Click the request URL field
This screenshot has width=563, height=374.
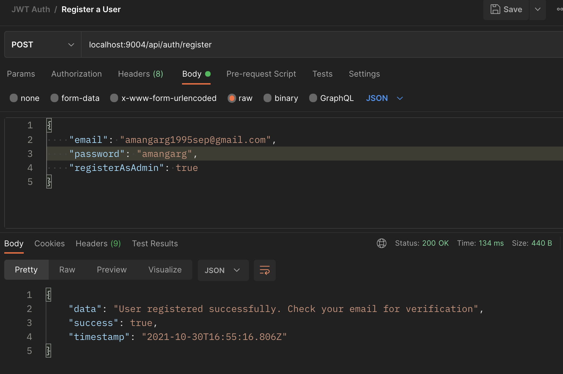click(x=322, y=45)
